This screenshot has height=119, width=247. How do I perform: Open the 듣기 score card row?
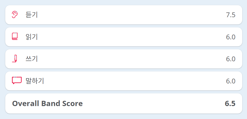[x=125, y=15]
